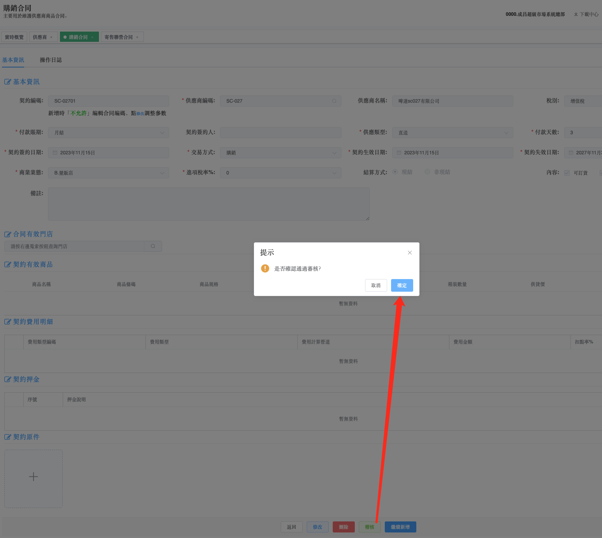This screenshot has height=538, width=602.
Task: Click the red 刪除 button
Action: point(344,527)
